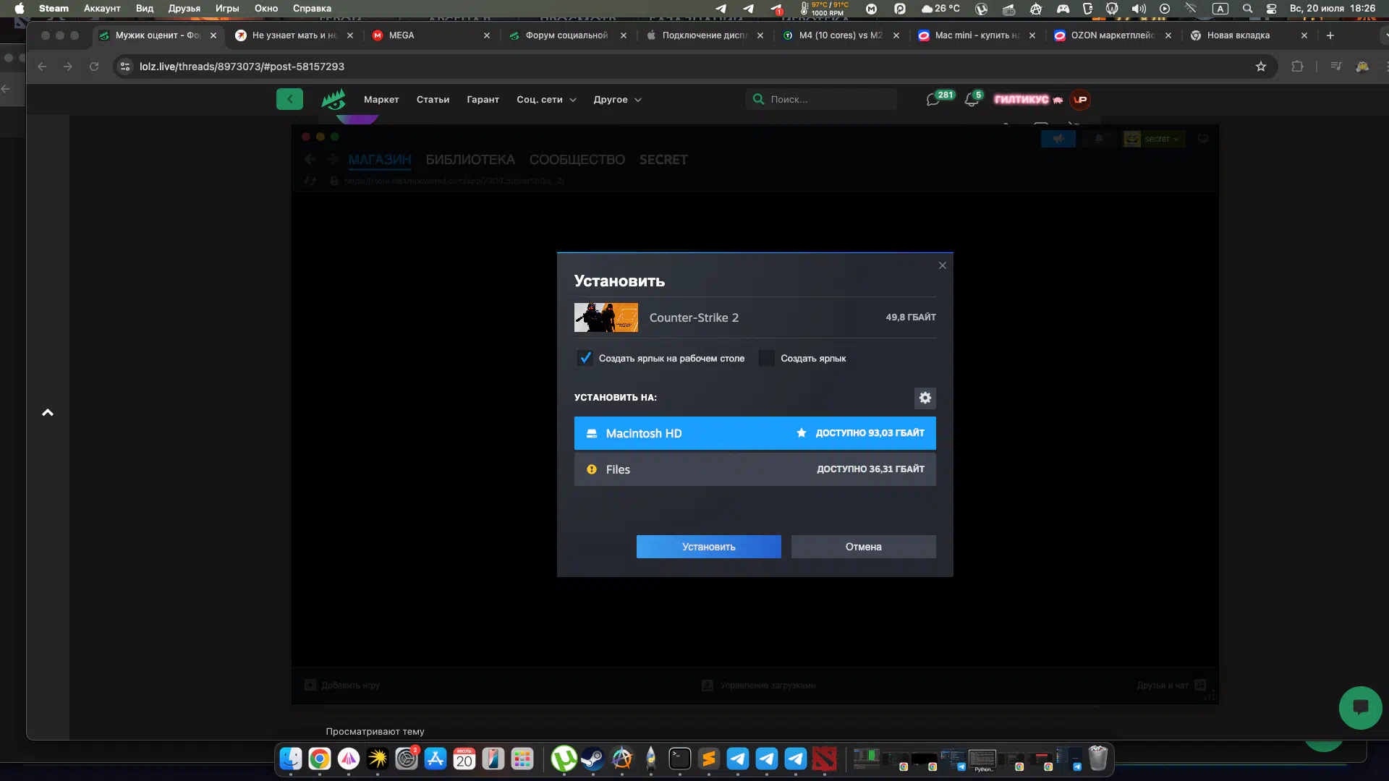Reload page in browser toolbar

click(x=94, y=67)
